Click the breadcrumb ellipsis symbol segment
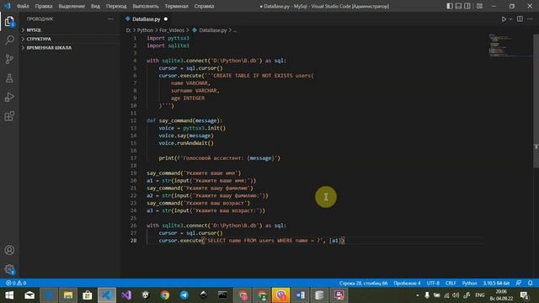The height and width of the screenshot is (303, 539). coord(235,30)
